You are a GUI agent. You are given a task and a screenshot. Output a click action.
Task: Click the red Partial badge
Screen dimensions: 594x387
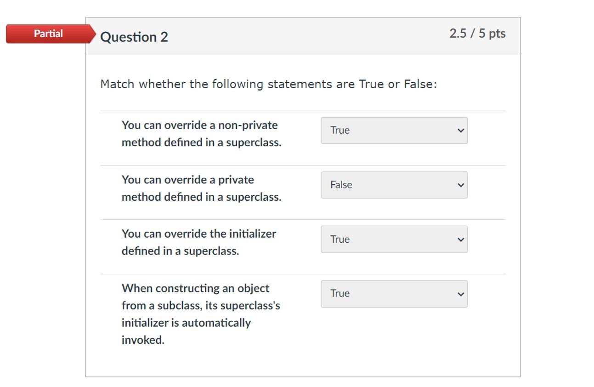49,34
